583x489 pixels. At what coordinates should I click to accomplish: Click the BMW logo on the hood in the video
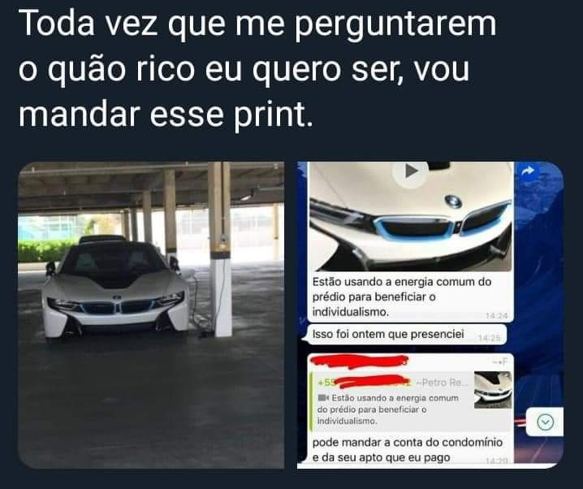pyautogui.click(x=453, y=201)
